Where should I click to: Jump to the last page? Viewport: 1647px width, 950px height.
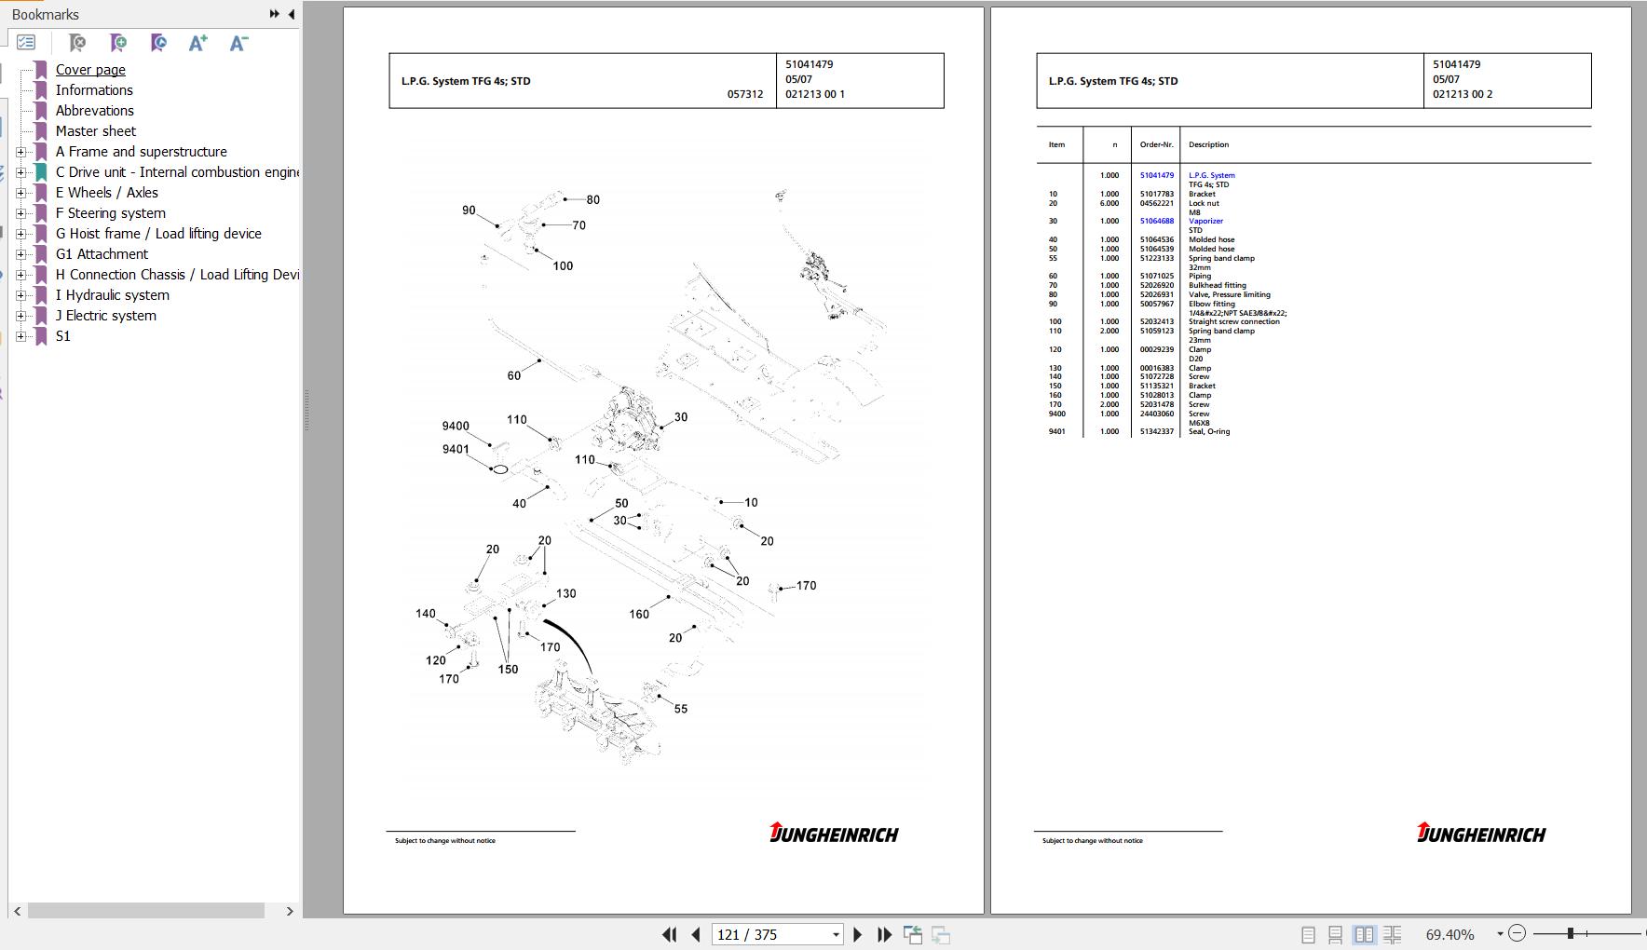[x=885, y=934]
